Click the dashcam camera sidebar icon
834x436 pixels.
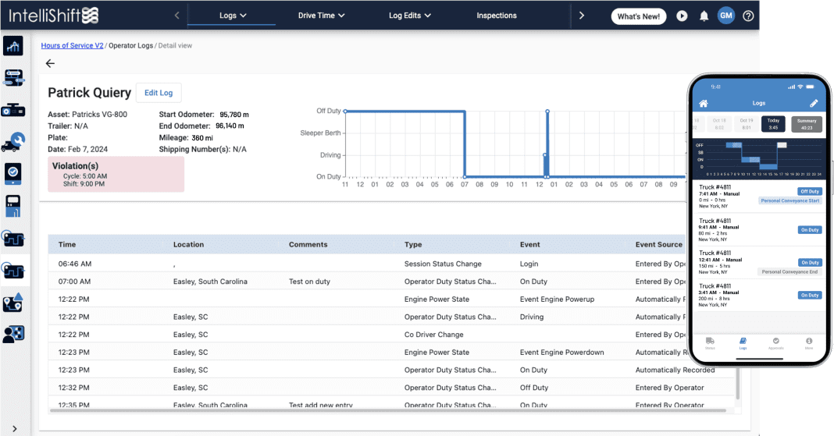13,110
